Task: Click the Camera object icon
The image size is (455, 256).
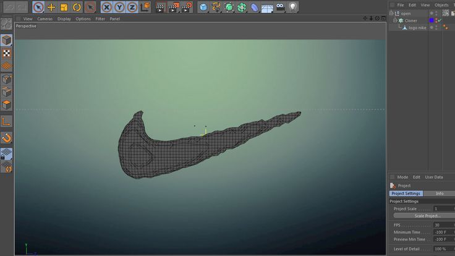Action: 280,7
